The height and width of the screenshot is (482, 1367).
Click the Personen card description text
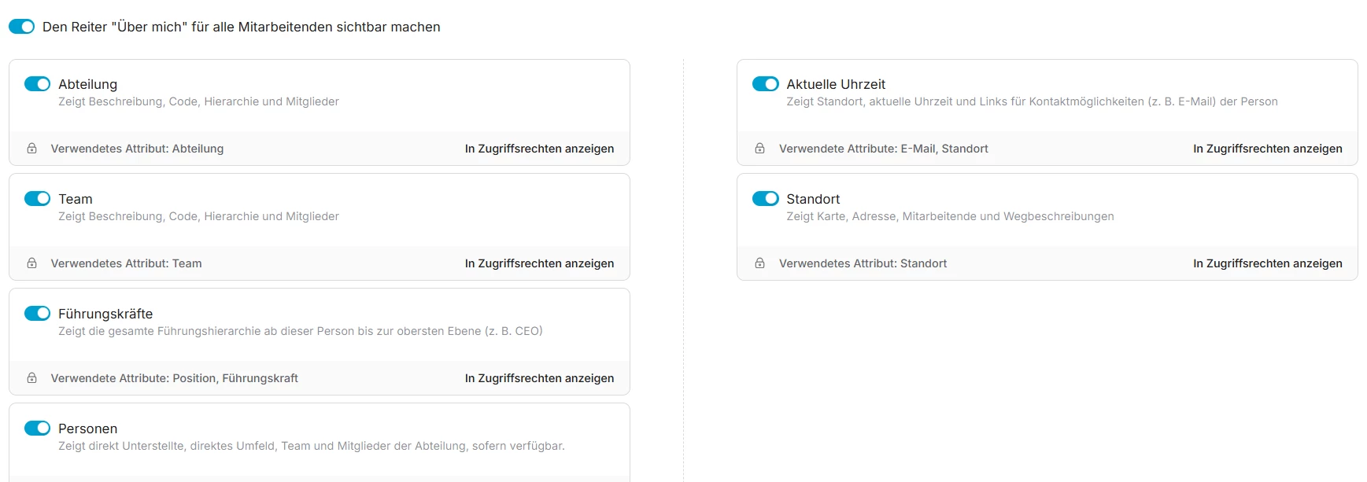coord(311,446)
